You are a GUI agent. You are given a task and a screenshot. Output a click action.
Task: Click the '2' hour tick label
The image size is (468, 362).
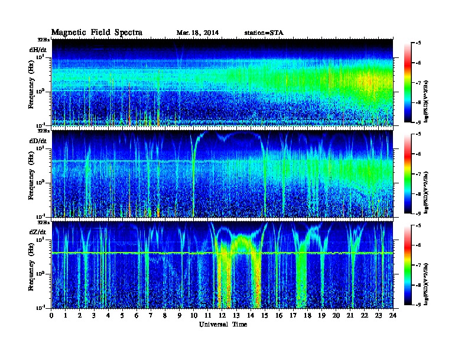(80, 315)
